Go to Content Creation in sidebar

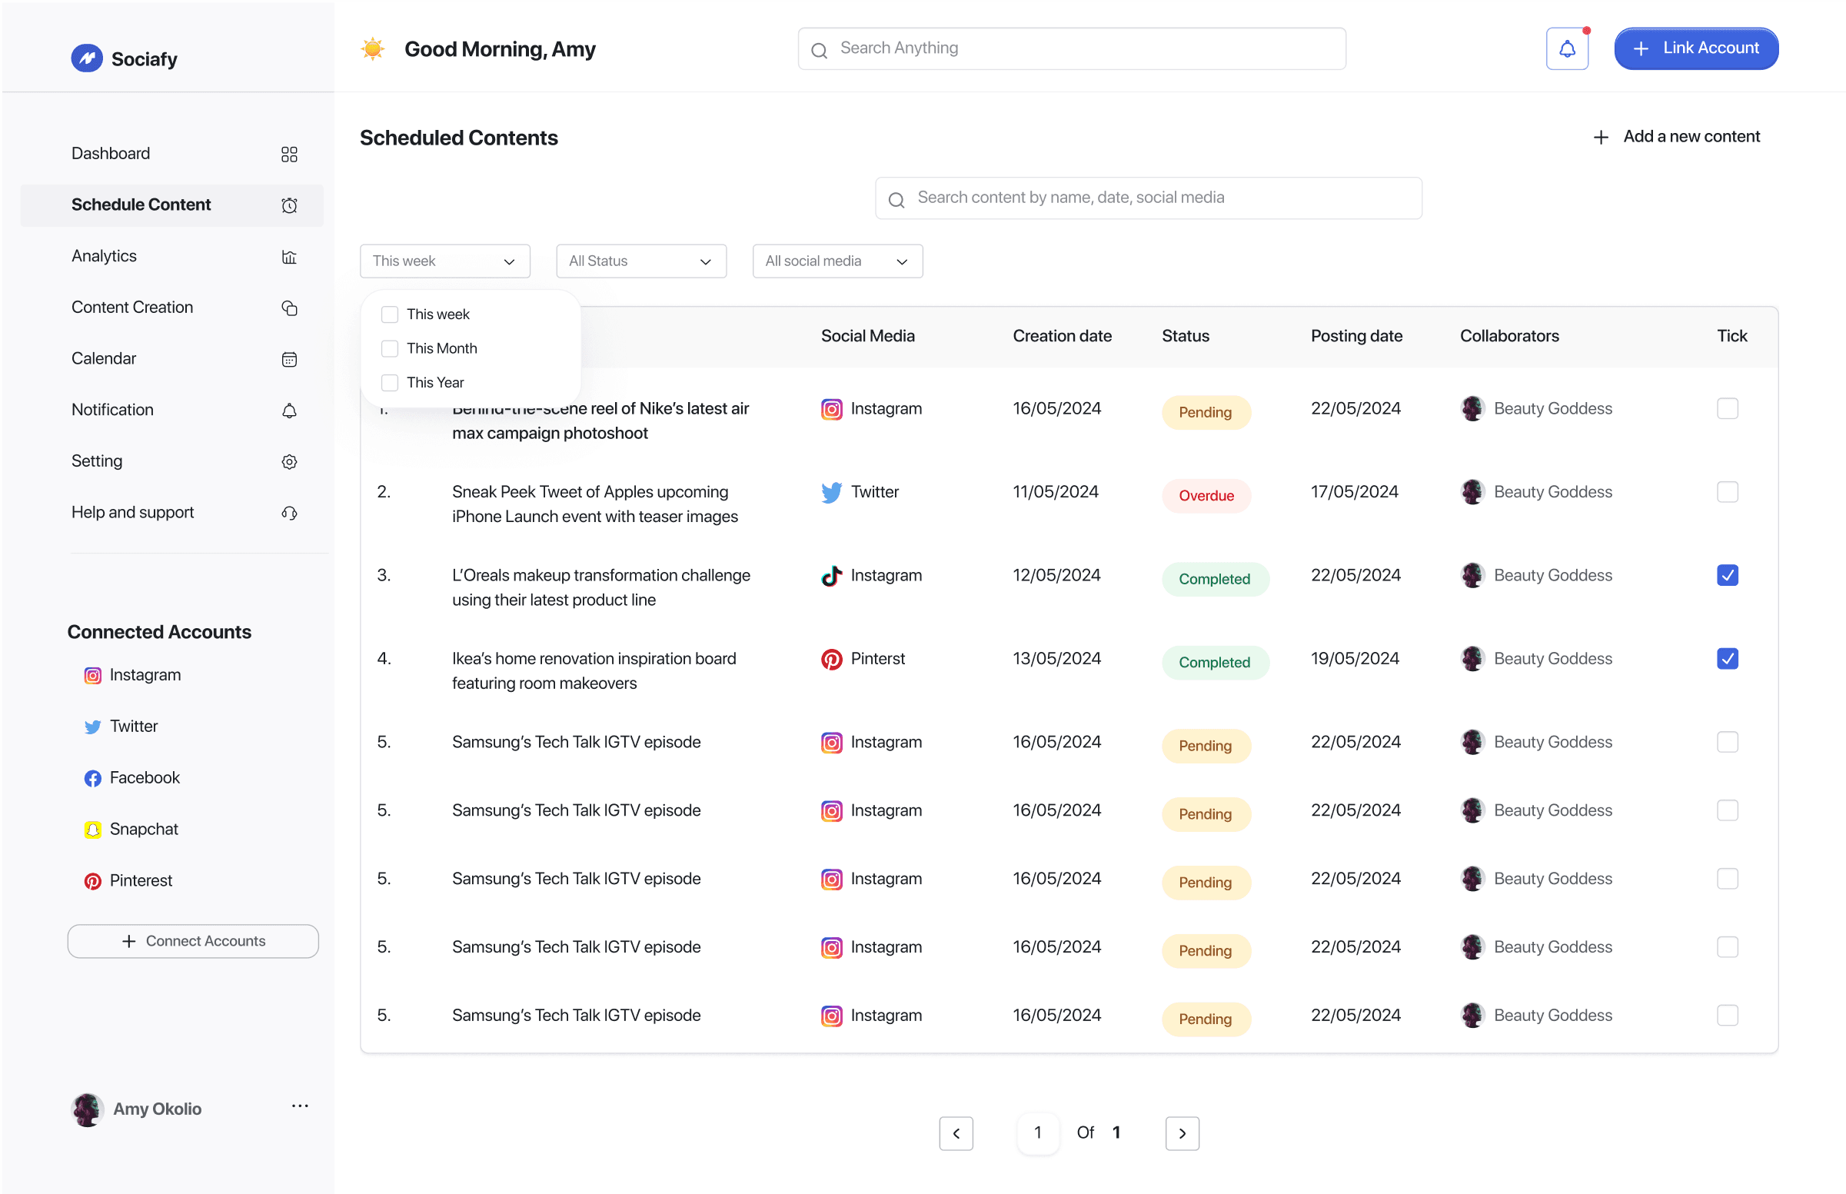coord(132,307)
